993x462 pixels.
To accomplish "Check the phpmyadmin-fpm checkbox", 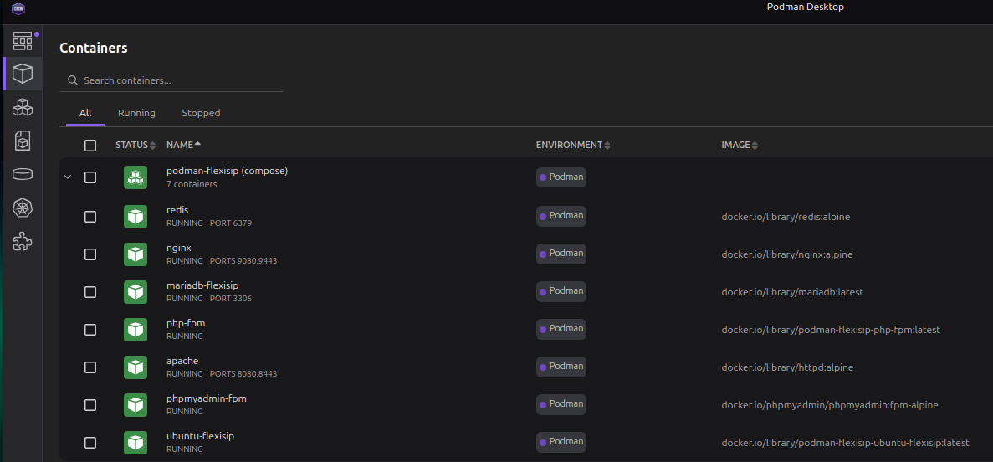I will [x=90, y=405].
